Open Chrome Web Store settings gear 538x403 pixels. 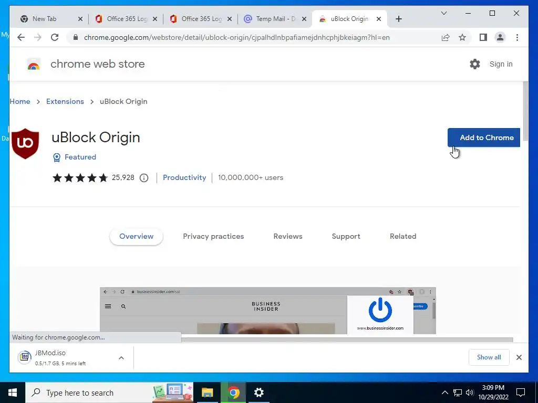[475, 63]
